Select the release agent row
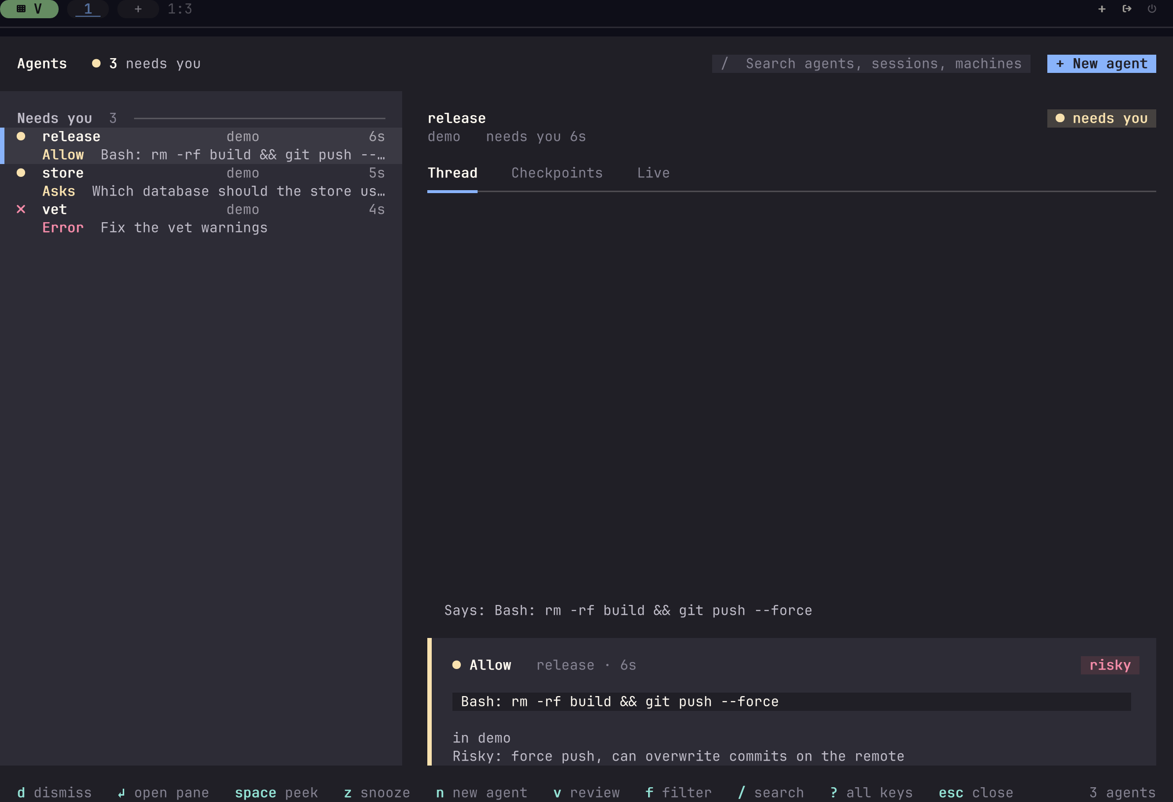 (201, 146)
